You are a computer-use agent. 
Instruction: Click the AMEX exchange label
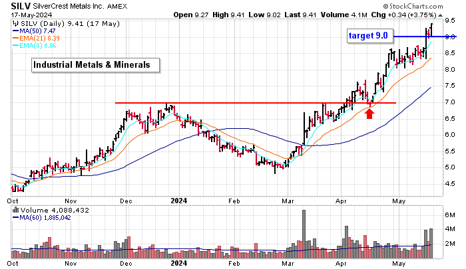click(x=117, y=6)
